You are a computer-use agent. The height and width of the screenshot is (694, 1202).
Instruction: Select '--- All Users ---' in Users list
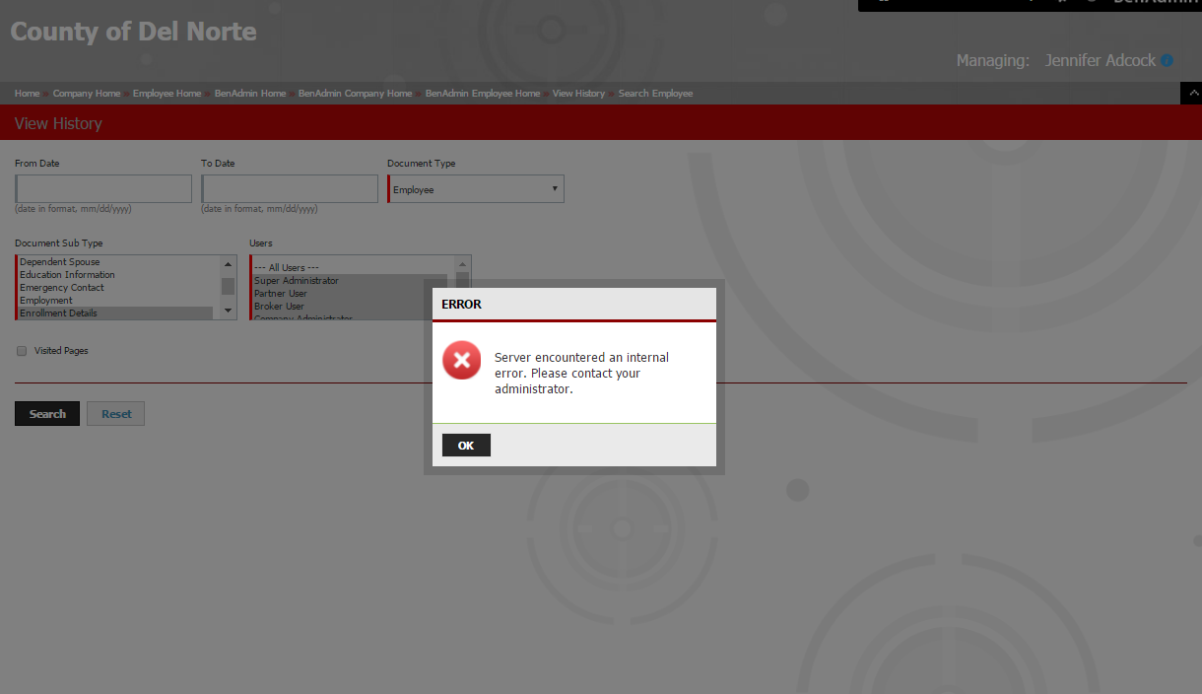click(350, 268)
